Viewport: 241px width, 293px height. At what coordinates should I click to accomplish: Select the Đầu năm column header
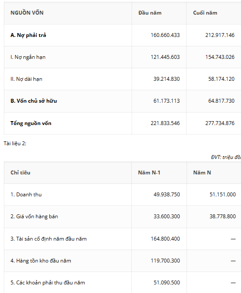coord(150,13)
